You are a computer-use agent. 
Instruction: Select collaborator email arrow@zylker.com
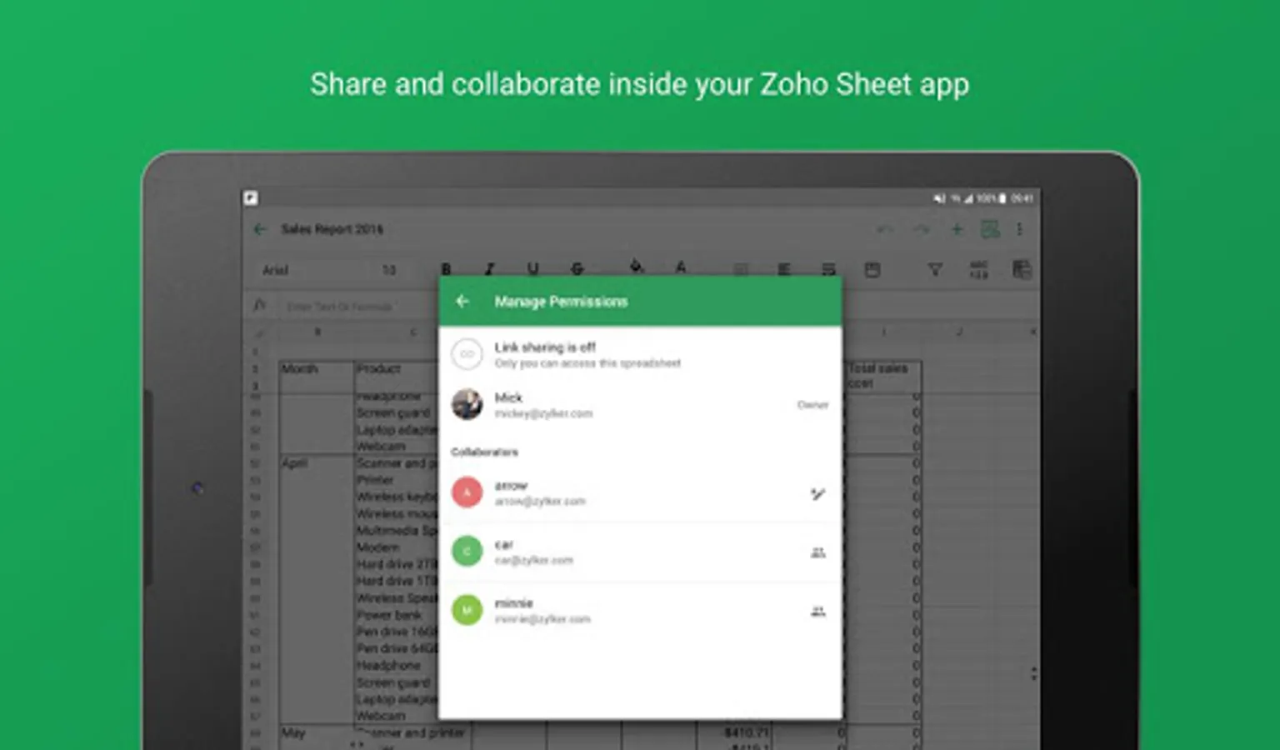coord(540,502)
